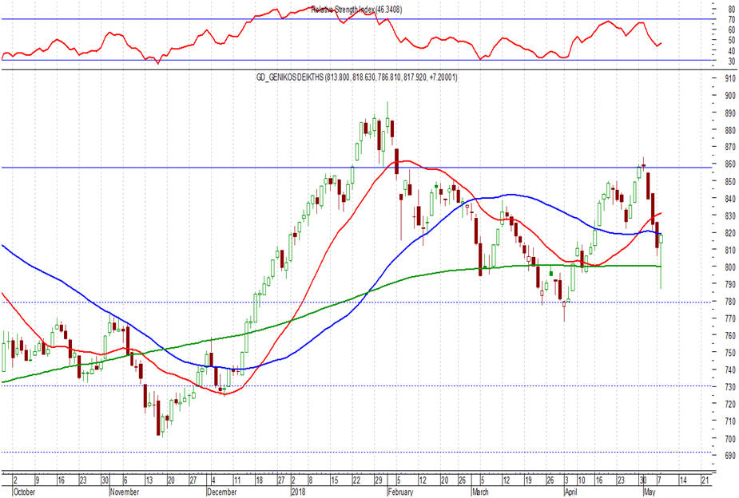The height and width of the screenshot is (498, 739).
Task: Click the 40 label on RSI axis
Action: click(x=732, y=51)
